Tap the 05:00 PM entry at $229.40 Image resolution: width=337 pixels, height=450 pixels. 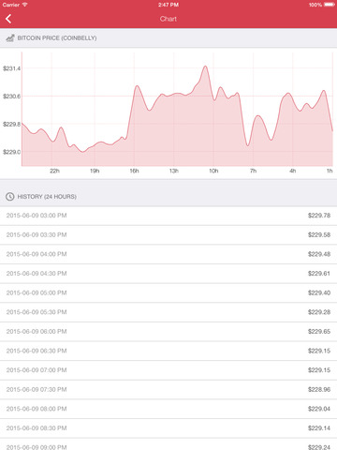coord(168,293)
